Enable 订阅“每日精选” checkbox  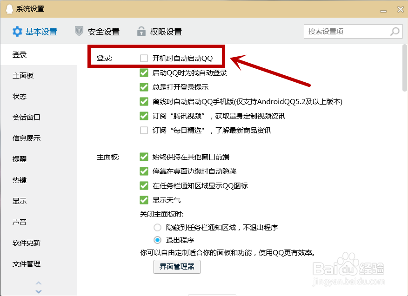[144, 130]
